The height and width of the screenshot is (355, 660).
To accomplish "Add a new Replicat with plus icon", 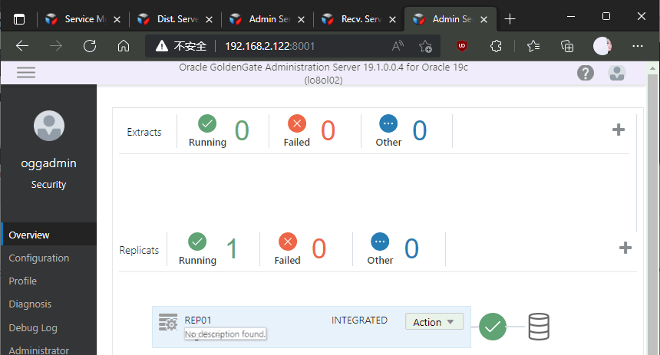I will [x=625, y=248].
